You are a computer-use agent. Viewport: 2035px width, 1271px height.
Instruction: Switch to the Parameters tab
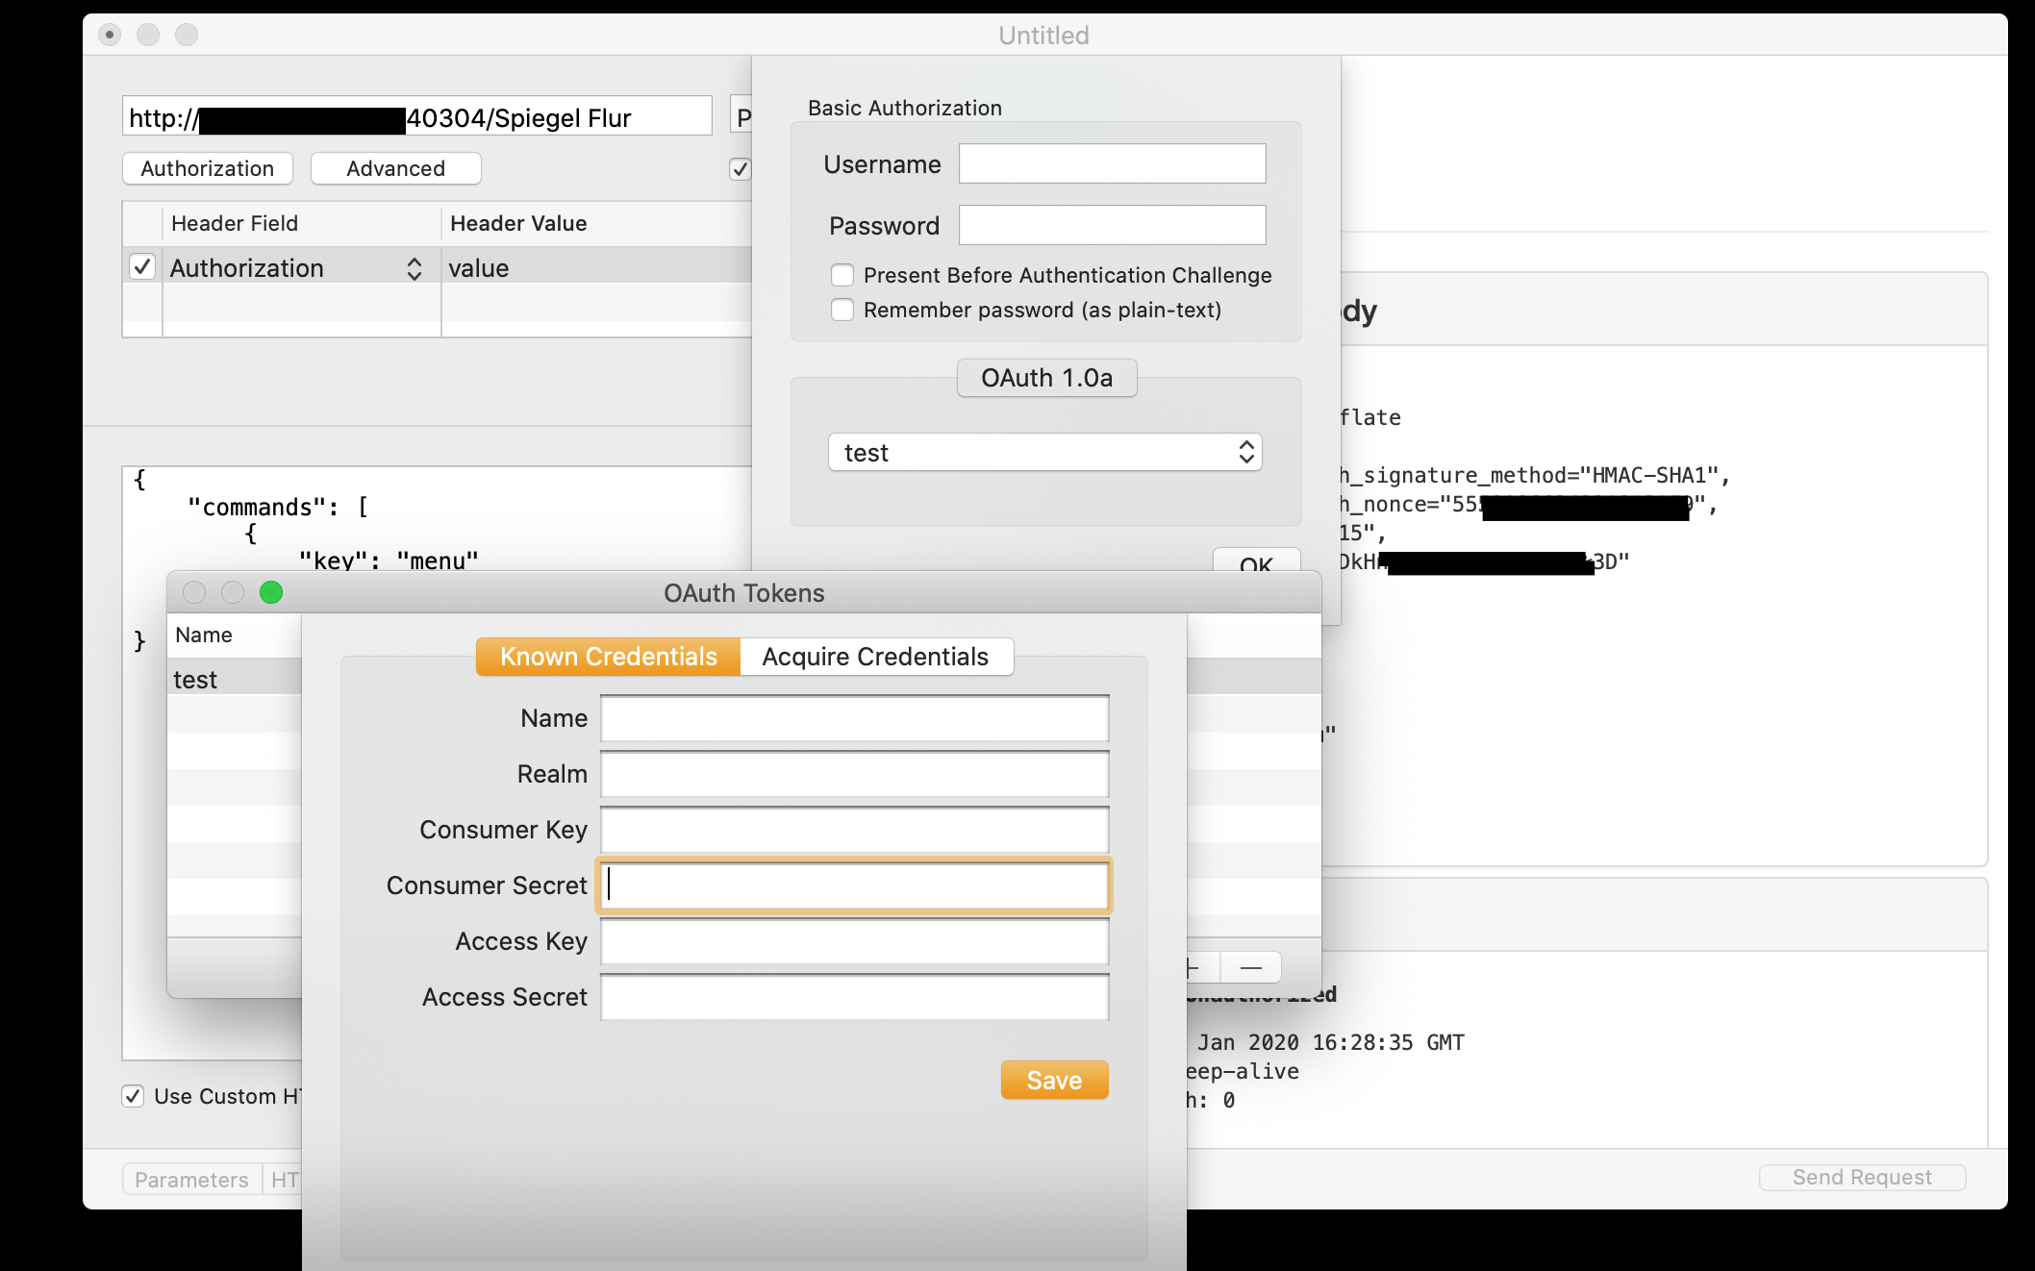click(191, 1179)
